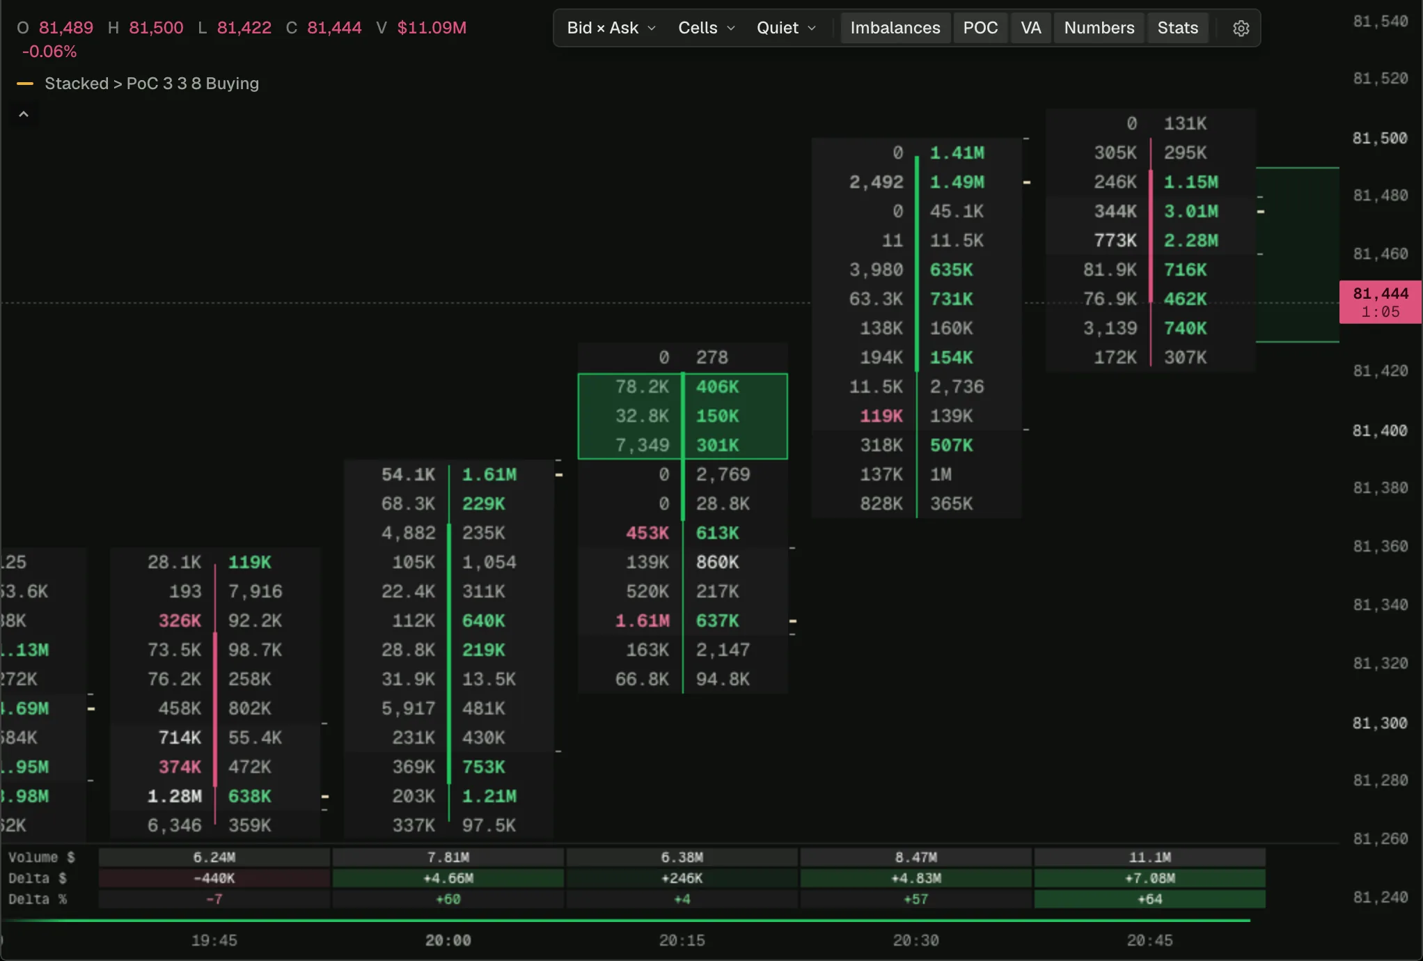Screen dimensions: 1423x961
Task: Click the 860K ask cell
Action: pos(718,562)
